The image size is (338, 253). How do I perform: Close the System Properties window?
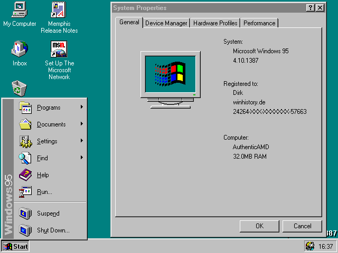320,8
